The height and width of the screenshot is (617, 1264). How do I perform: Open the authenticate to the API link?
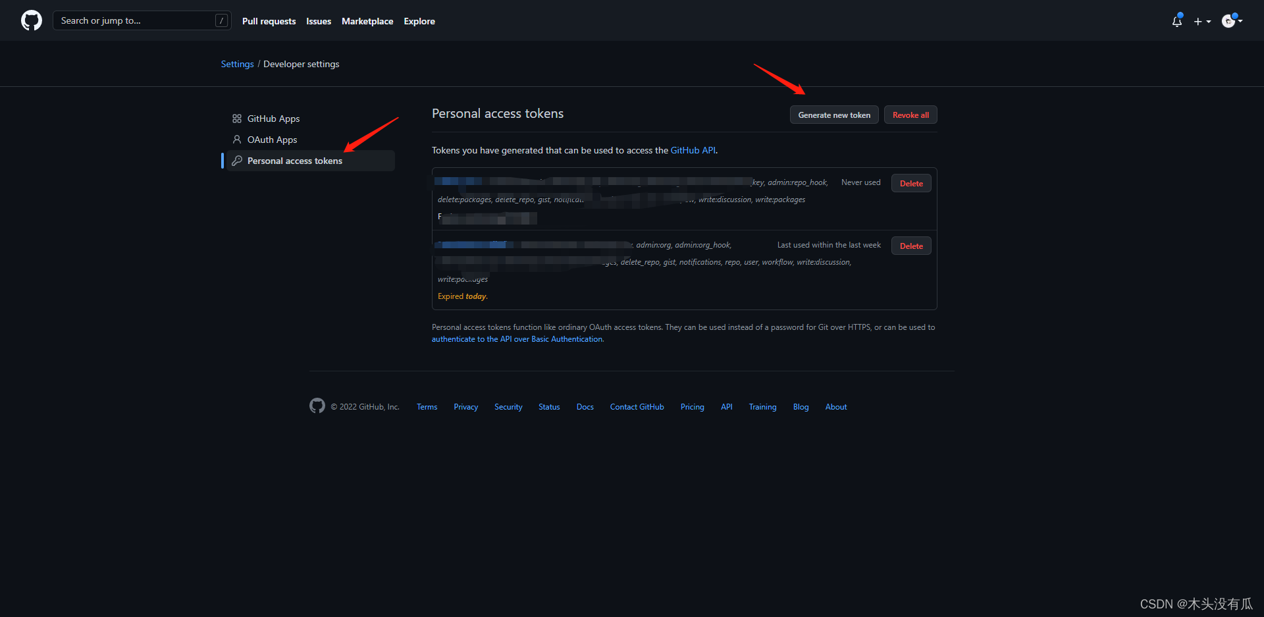tap(517, 338)
